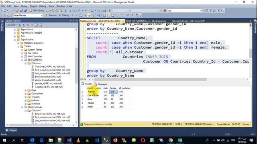Image resolution: width=257 pixels, height=144 pixels.
Task: Select the Email column under dbo.Customer
Action: (x=48, y=77)
